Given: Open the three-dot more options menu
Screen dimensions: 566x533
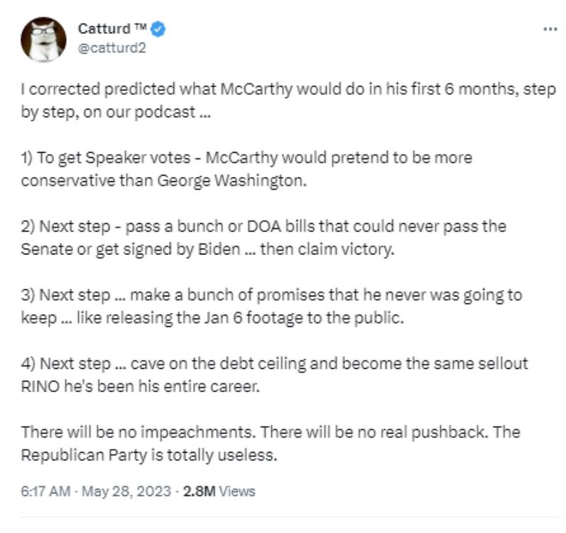Looking at the screenshot, I should [x=550, y=29].
